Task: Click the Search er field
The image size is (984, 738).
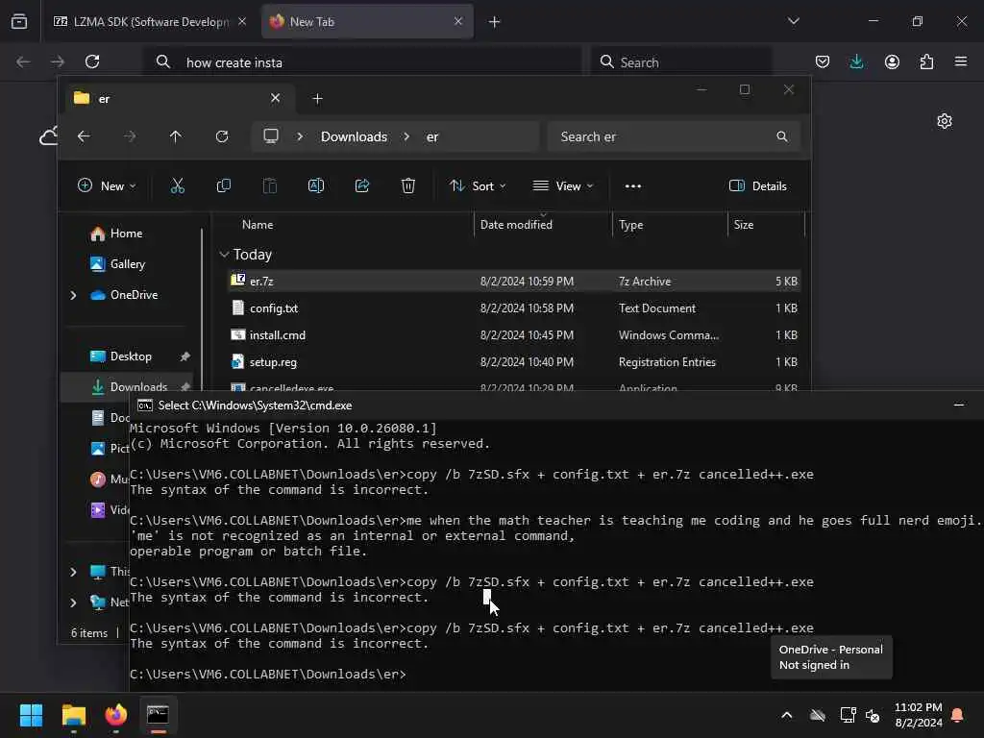Action: pos(674,136)
